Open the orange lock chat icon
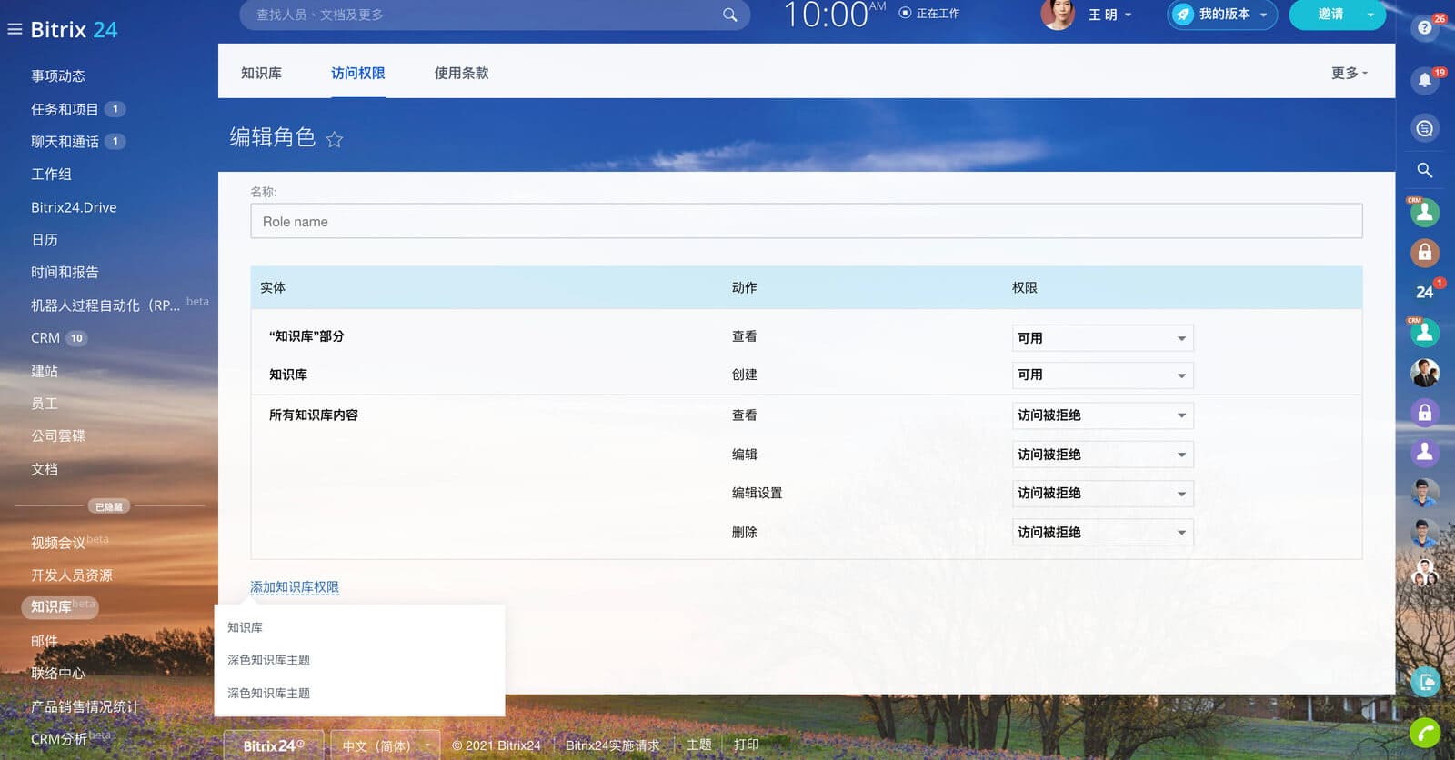 pyautogui.click(x=1425, y=252)
